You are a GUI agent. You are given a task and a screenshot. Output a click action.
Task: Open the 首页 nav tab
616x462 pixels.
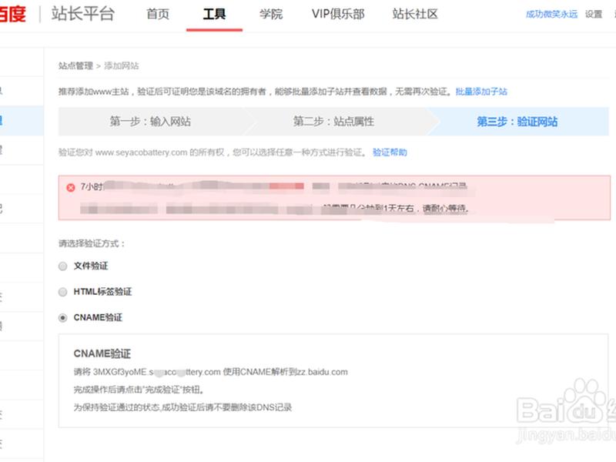(158, 14)
